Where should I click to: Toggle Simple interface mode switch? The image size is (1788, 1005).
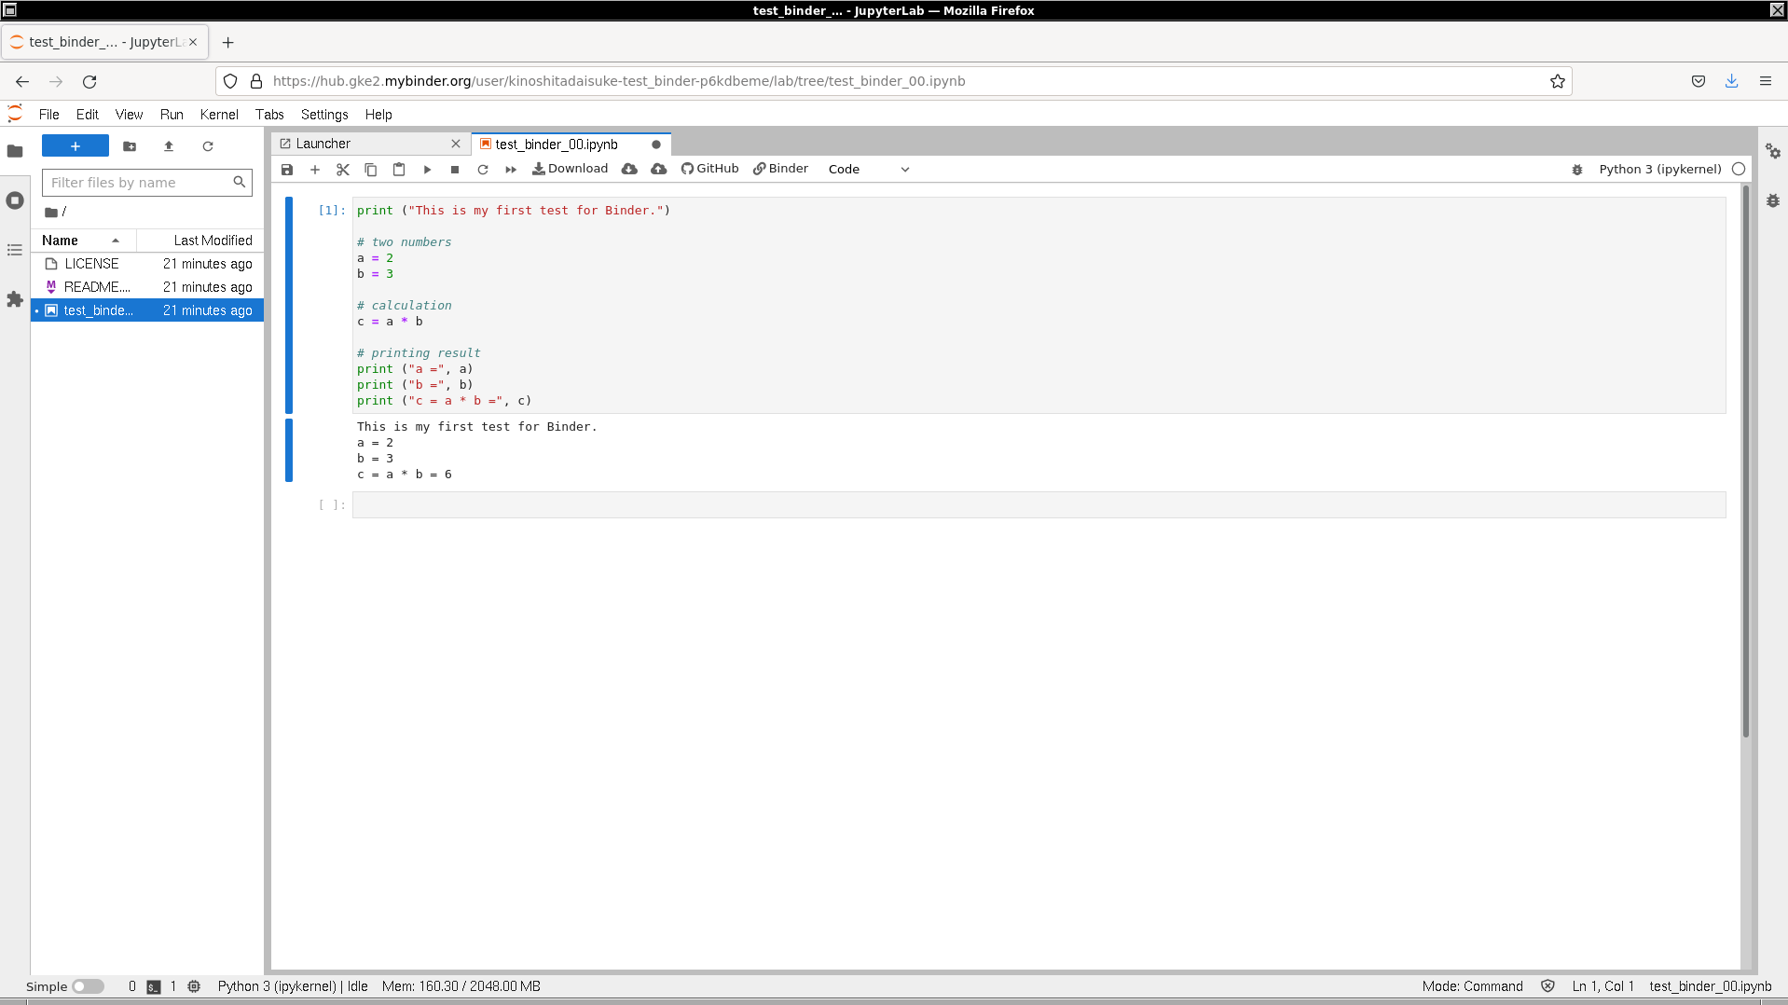(x=89, y=986)
